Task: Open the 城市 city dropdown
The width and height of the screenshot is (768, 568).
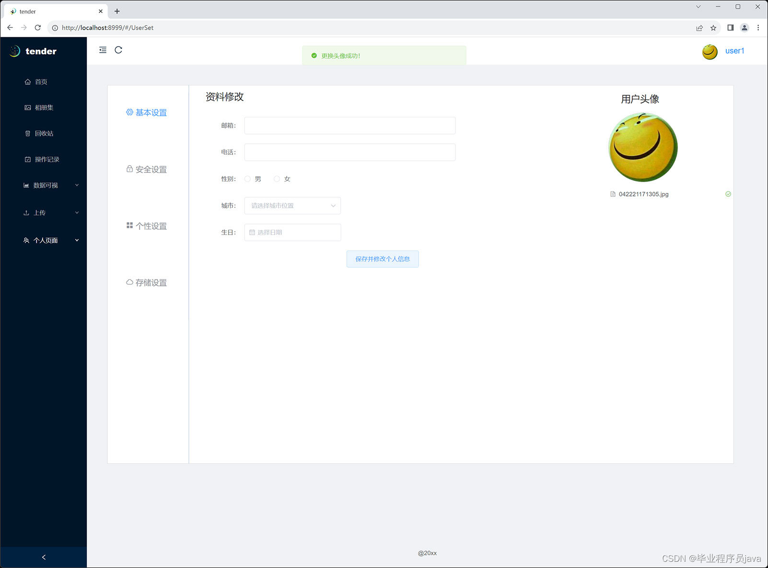Action: [292, 205]
